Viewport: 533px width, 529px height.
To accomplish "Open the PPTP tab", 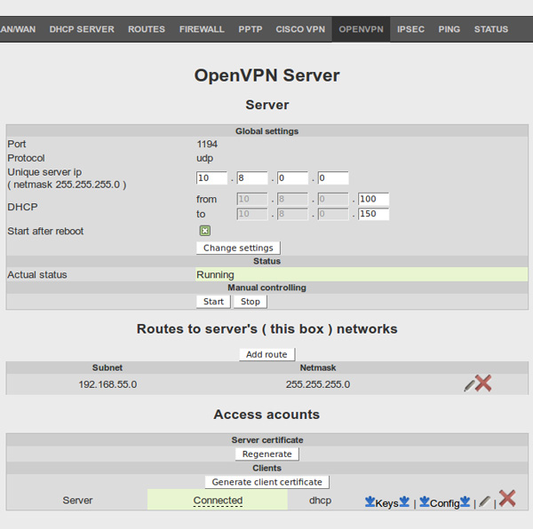I will [x=251, y=29].
